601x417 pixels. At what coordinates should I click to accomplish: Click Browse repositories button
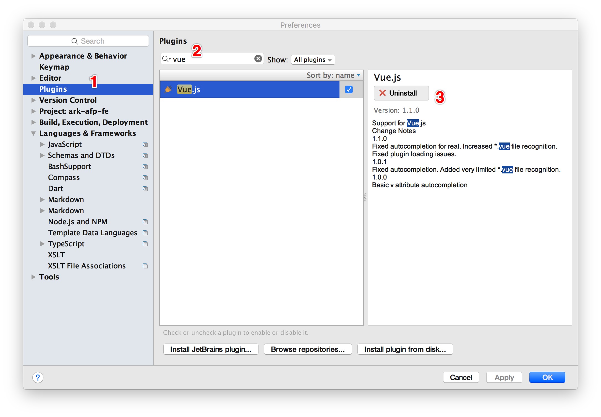pyautogui.click(x=308, y=349)
